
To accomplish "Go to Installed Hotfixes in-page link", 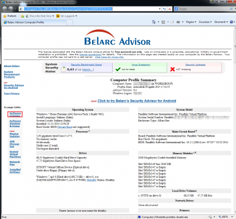I will (x=15, y=171).
